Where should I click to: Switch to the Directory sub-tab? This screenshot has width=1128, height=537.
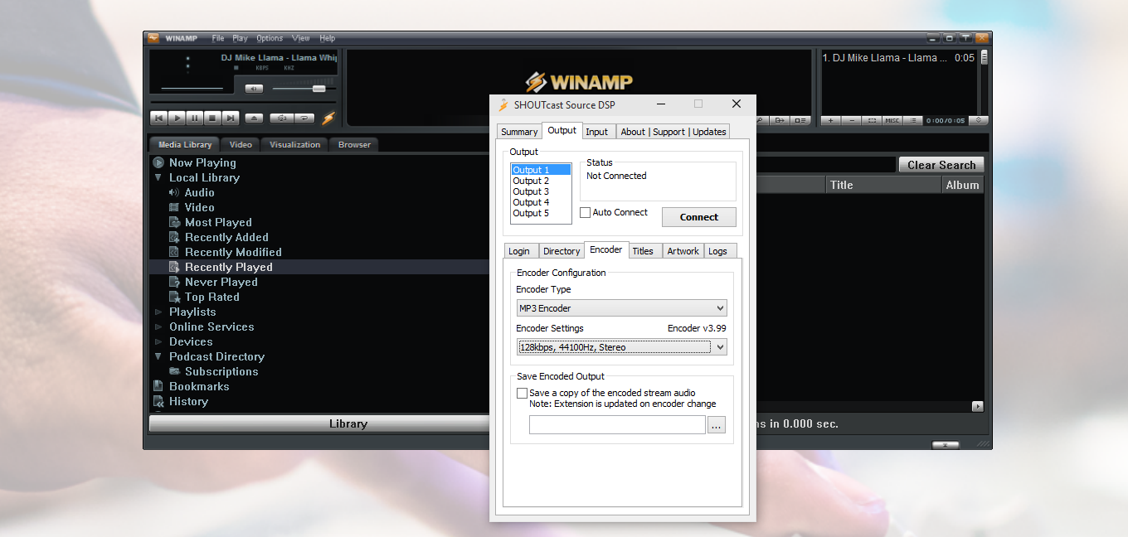562,251
